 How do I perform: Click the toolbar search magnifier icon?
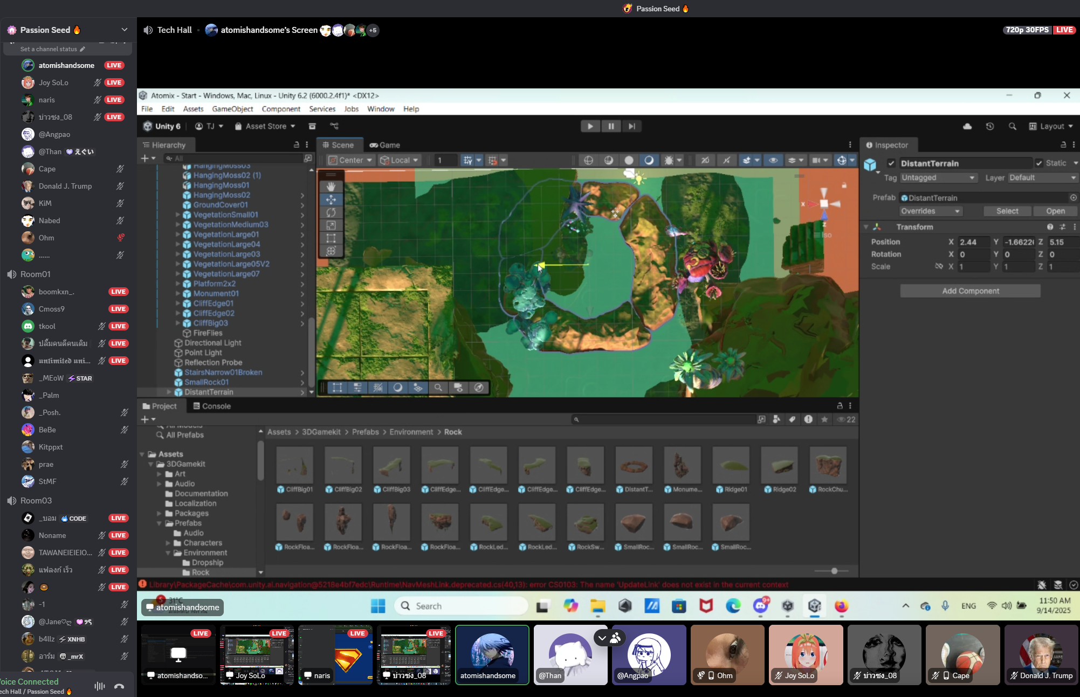click(x=1012, y=126)
